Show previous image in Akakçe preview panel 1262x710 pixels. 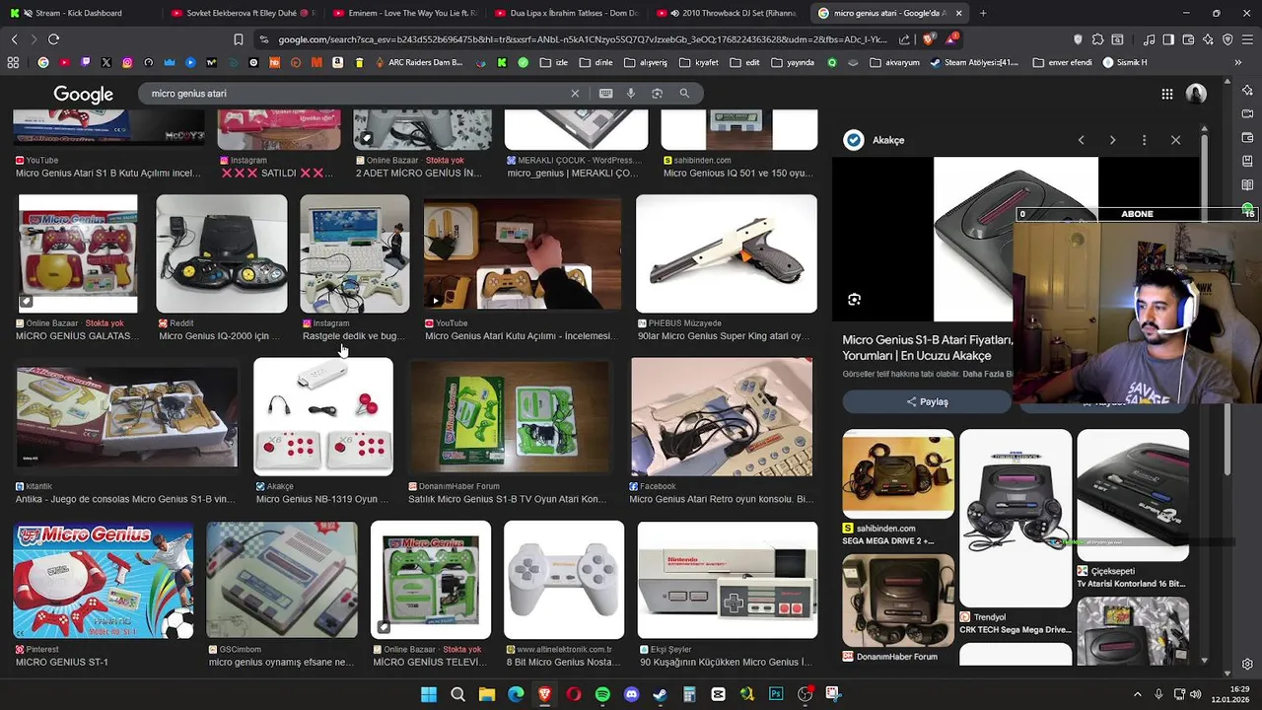[1081, 140]
